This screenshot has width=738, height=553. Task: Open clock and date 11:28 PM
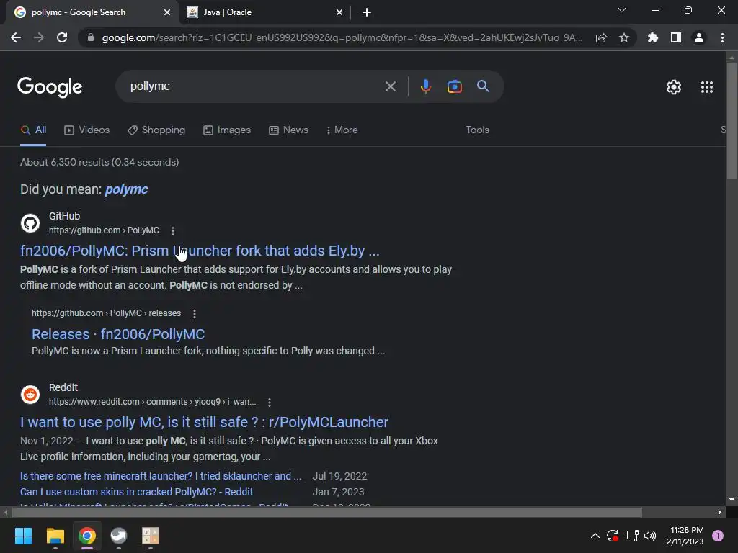click(686, 536)
